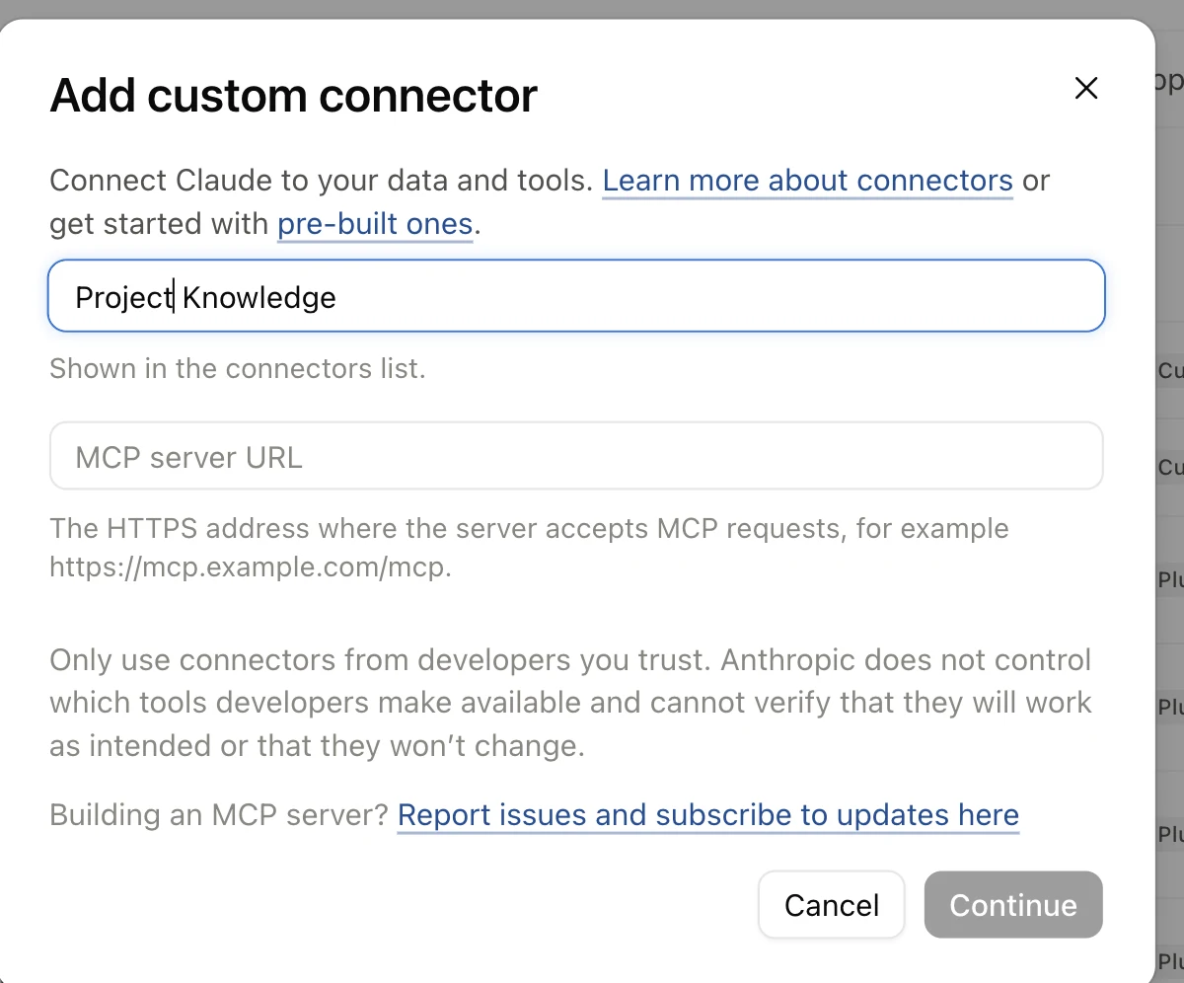Cancel adding the connector
The image size is (1184, 983).
831,905
